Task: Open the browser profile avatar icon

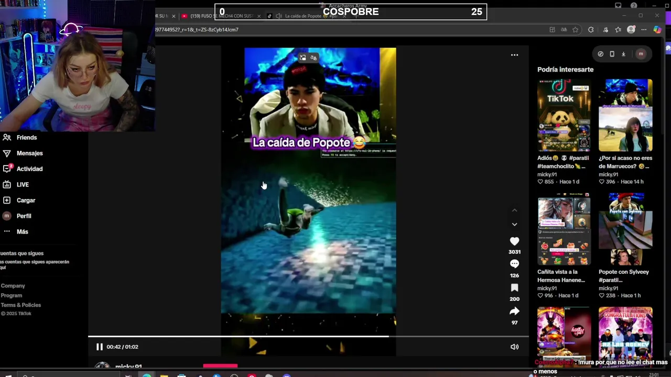Action: pos(631,30)
